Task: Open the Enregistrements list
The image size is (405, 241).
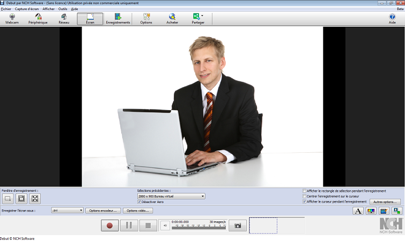Action: tap(118, 19)
